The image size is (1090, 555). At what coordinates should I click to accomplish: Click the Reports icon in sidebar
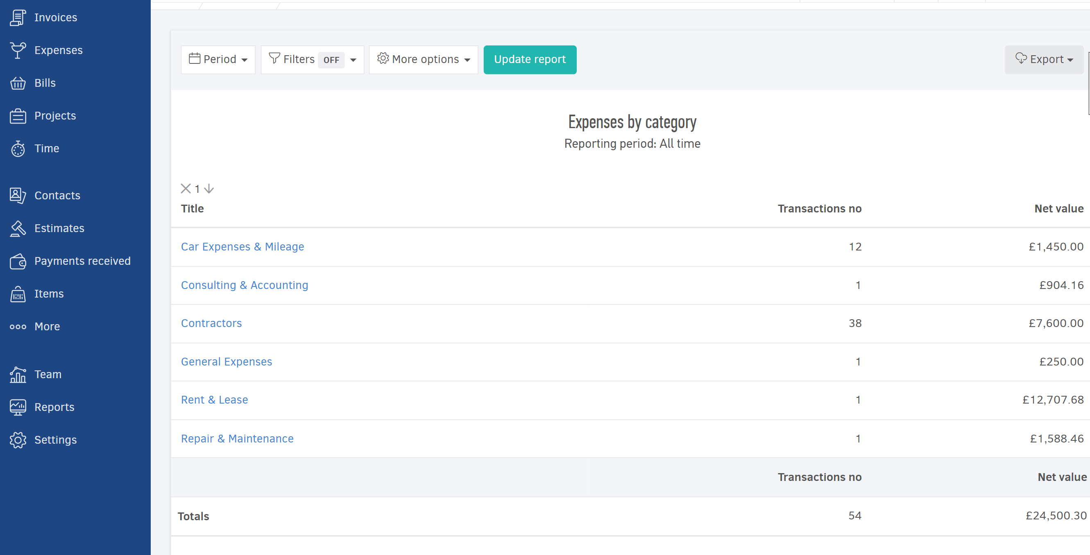tap(18, 407)
